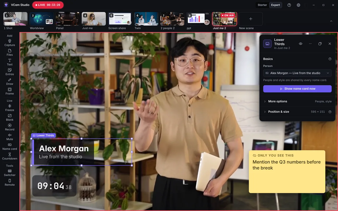The height and width of the screenshot is (211, 338).
Task: Expand the More options section
Action: point(297,101)
